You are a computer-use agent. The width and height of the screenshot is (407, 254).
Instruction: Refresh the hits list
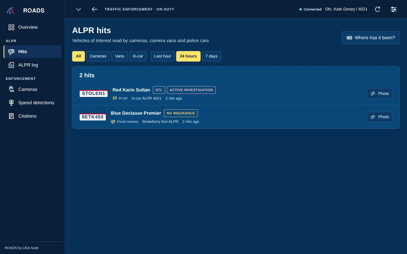(377, 9)
